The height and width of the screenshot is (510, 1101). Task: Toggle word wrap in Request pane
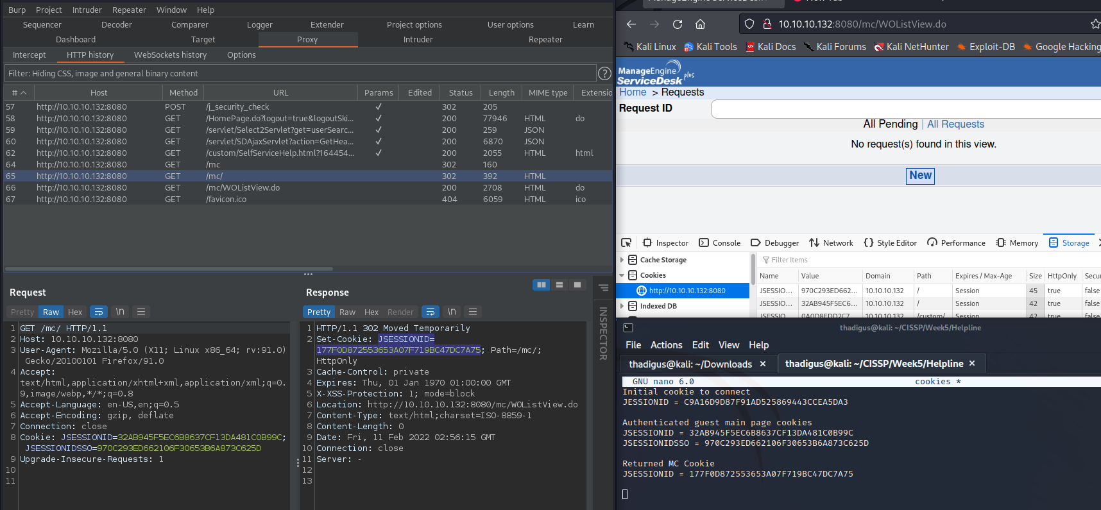[x=99, y=312]
